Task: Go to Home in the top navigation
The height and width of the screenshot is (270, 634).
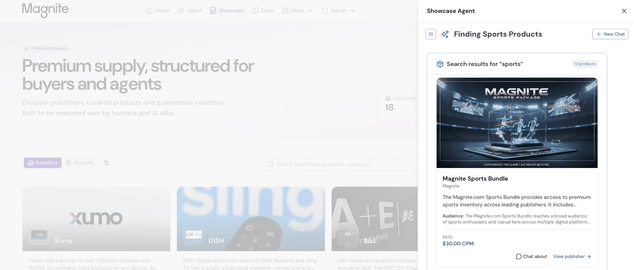Action: 158,11
